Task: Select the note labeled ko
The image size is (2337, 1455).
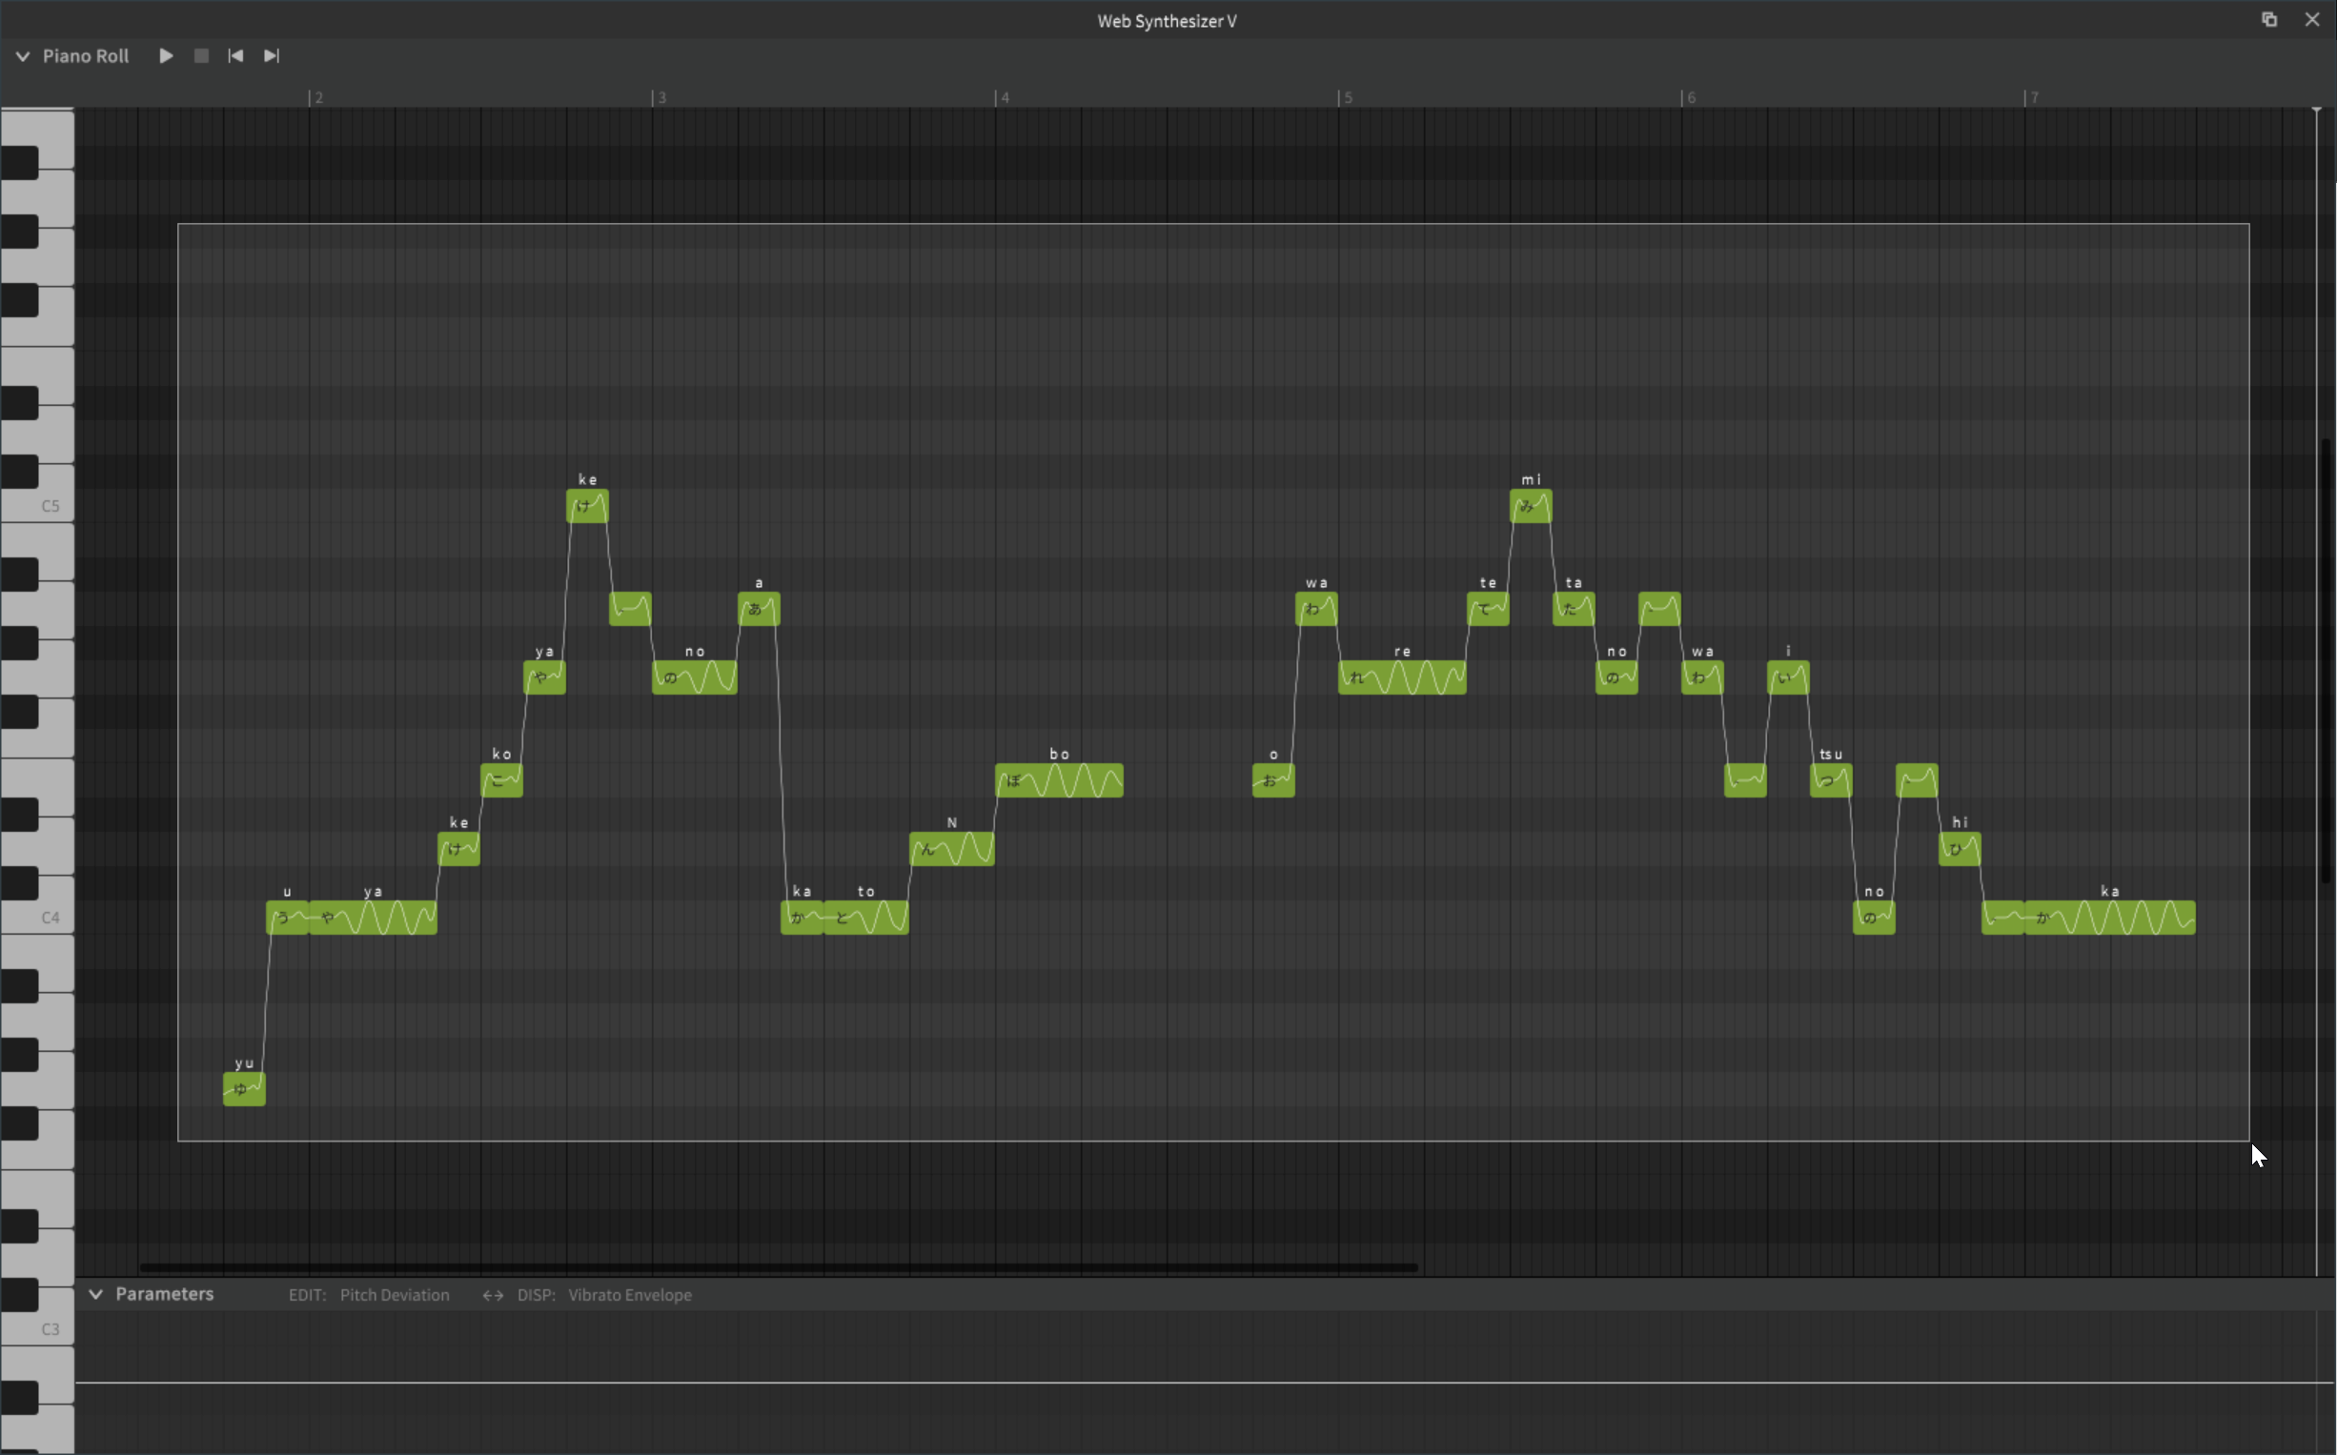Action: coord(501,779)
